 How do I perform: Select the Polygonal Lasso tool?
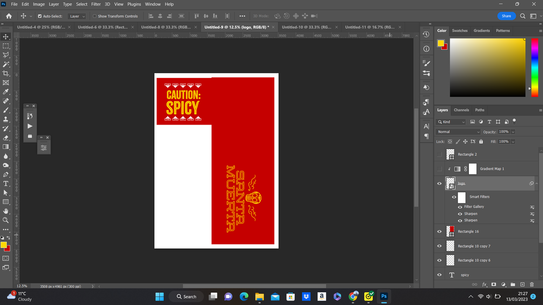click(6, 55)
